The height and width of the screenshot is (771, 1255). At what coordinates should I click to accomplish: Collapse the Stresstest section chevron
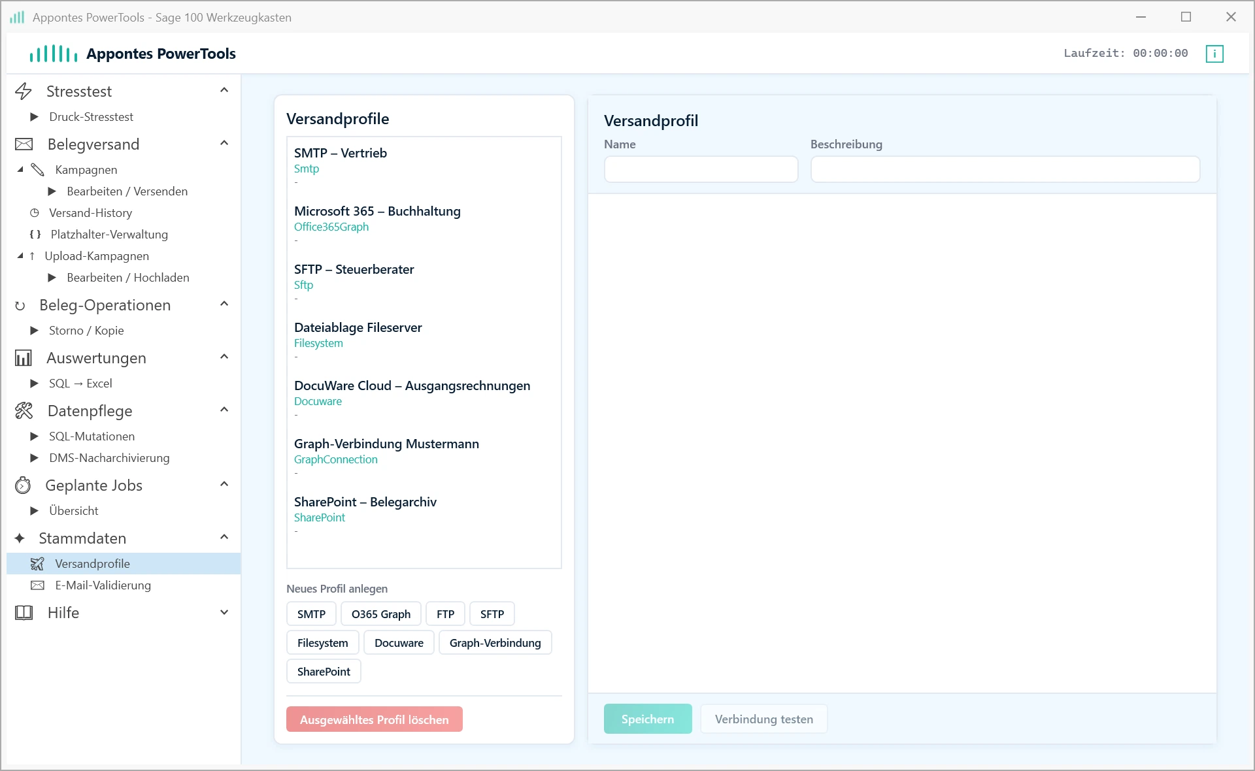pos(224,90)
